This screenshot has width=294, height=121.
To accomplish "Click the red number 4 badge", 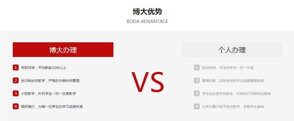I will point(16,106).
